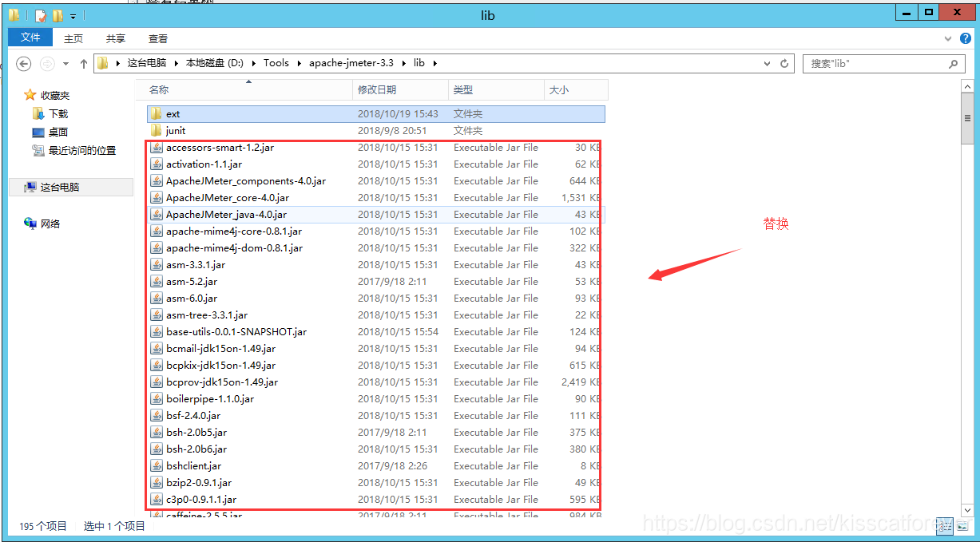
Task: Open Quick Access Toolbar customize dropdown
Action: point(73,15)
